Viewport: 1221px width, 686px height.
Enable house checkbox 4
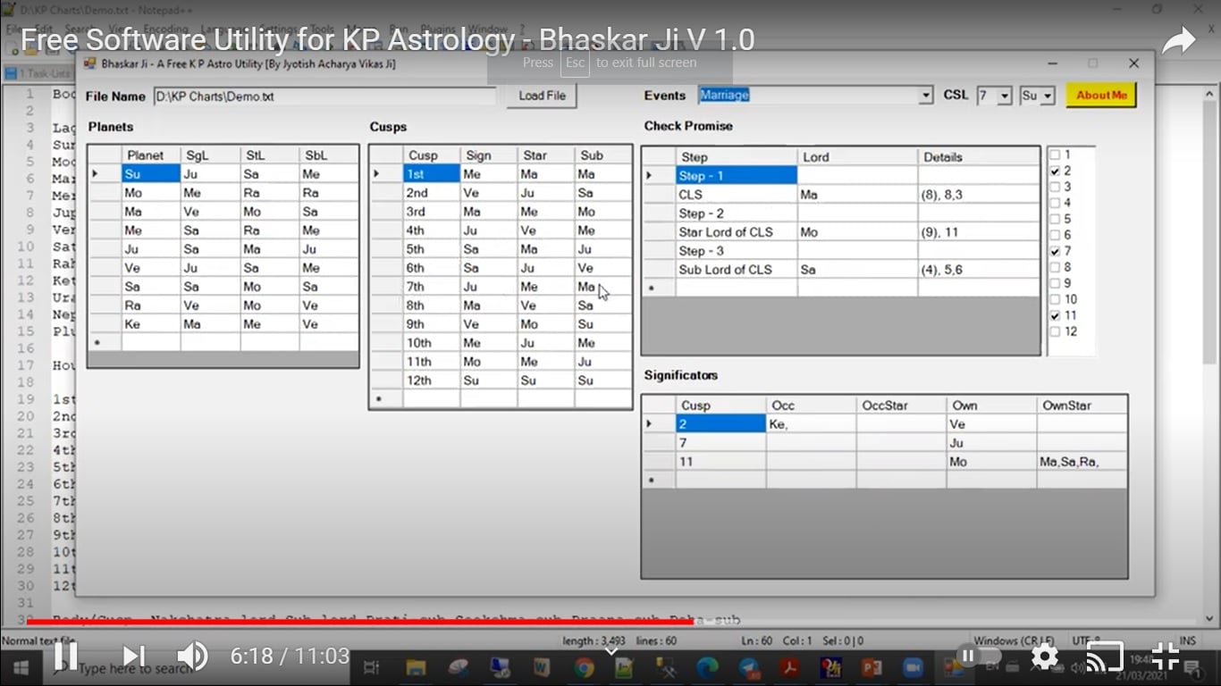[1055, 203]
